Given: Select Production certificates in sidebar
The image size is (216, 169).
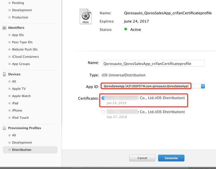Looking at the screenshot, I should tap(20, 17).
